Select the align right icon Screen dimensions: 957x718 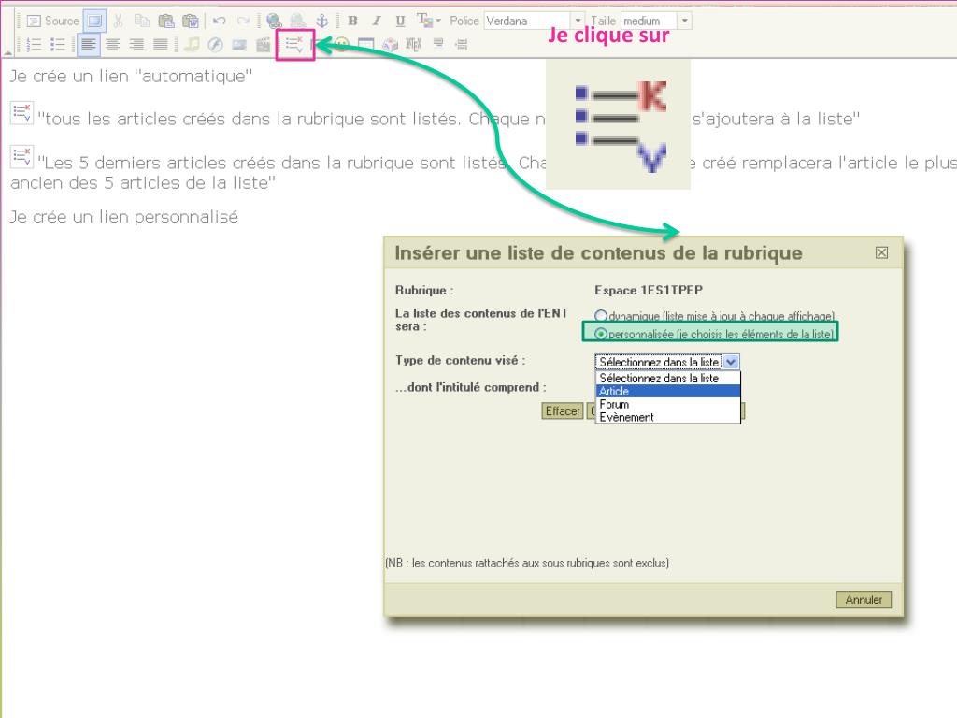136,44
